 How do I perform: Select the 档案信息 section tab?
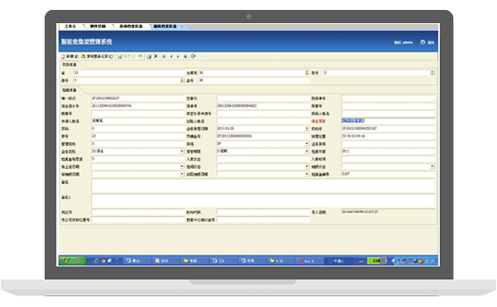coord(70,90)
